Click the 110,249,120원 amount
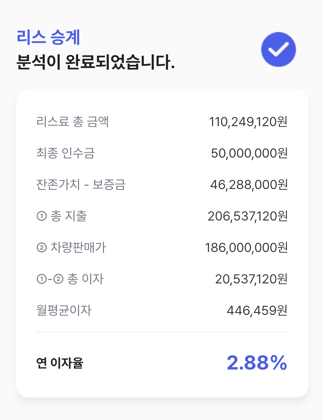Screen dimensions: 323x420 [248, 122]
